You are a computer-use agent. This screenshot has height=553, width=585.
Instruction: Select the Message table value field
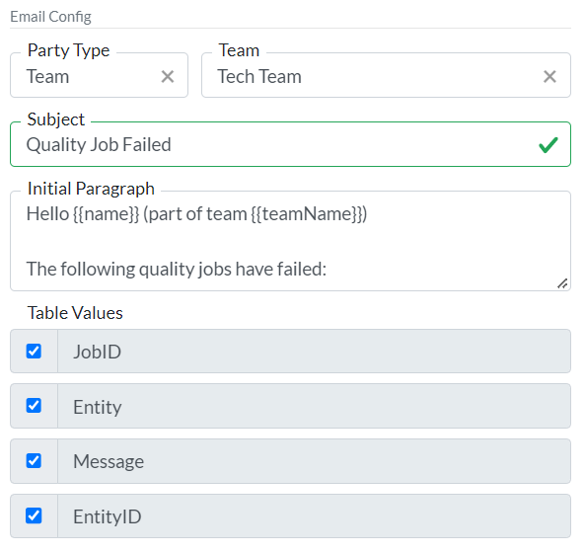314,461
